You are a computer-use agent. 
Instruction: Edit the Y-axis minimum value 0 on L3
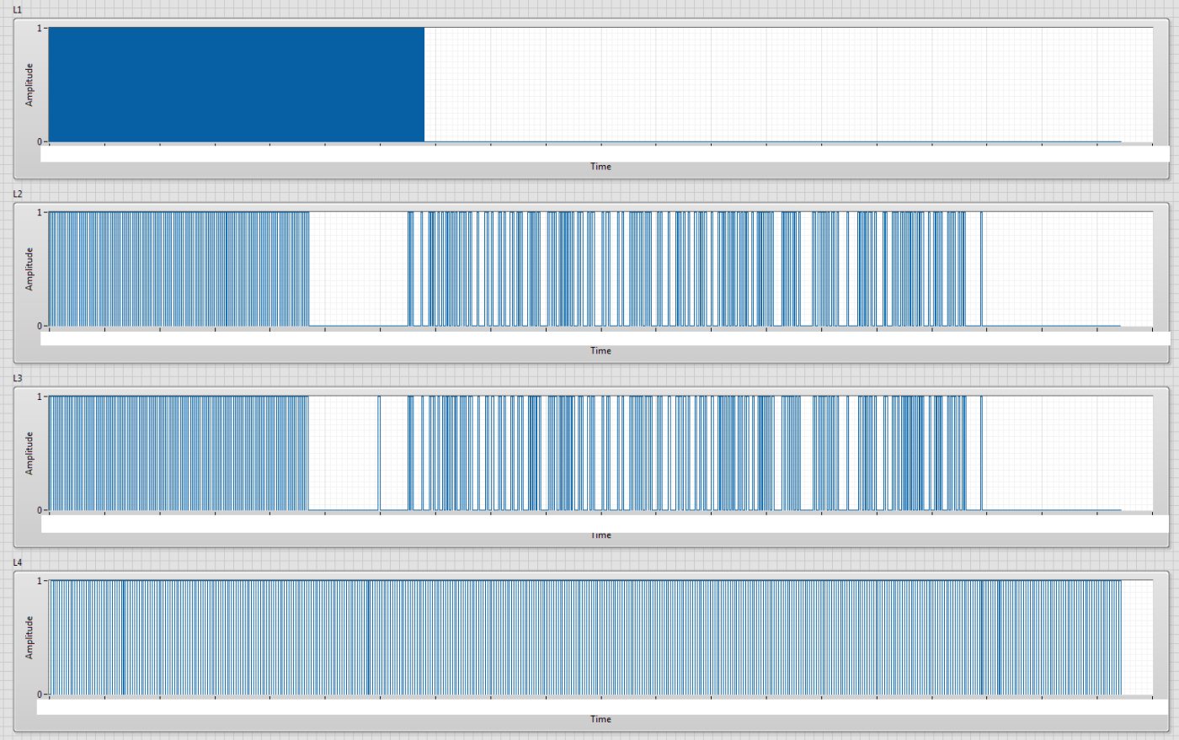[39, 510]
